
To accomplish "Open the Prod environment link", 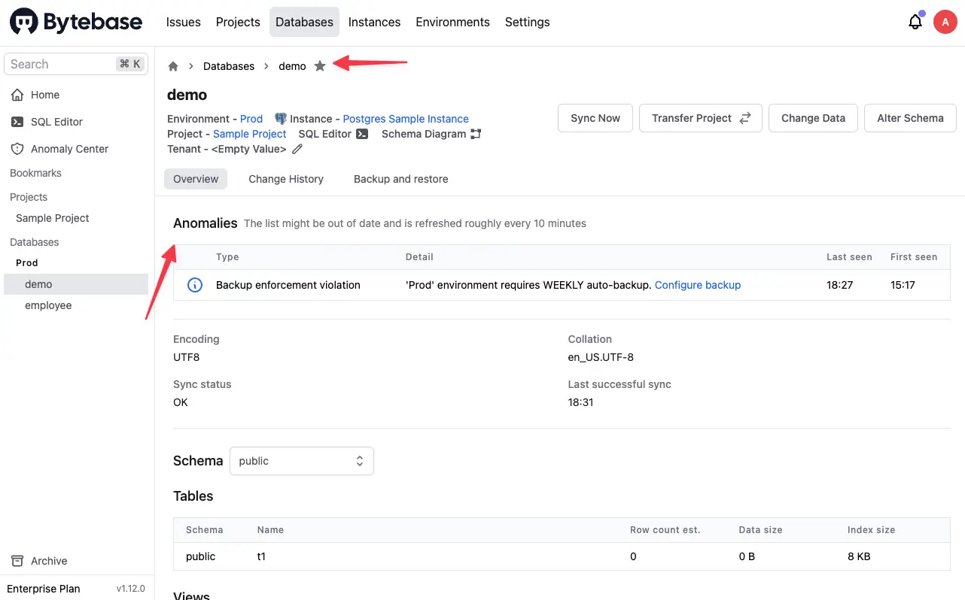I will point(251,119).
